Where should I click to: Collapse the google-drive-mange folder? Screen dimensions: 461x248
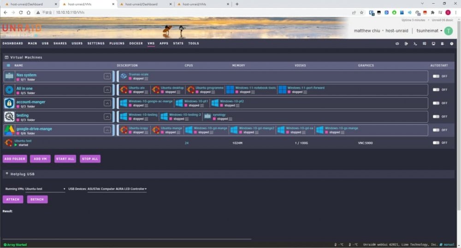(107, 130)
